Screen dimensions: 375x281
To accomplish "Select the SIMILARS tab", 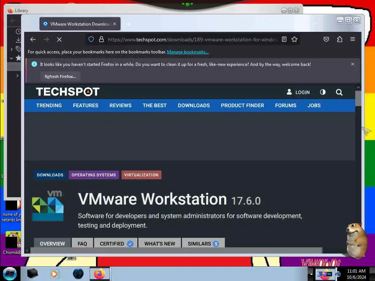I will point(203,243).
